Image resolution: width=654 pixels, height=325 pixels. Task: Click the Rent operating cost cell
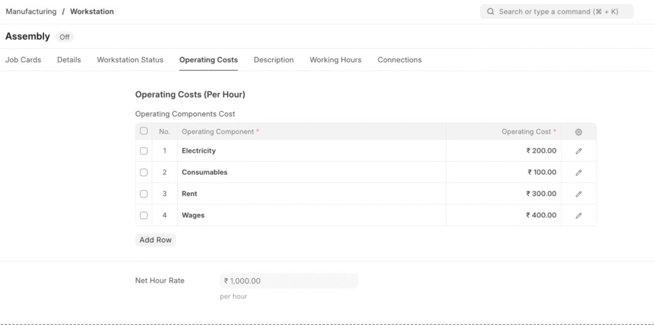[x=503, y=194]
